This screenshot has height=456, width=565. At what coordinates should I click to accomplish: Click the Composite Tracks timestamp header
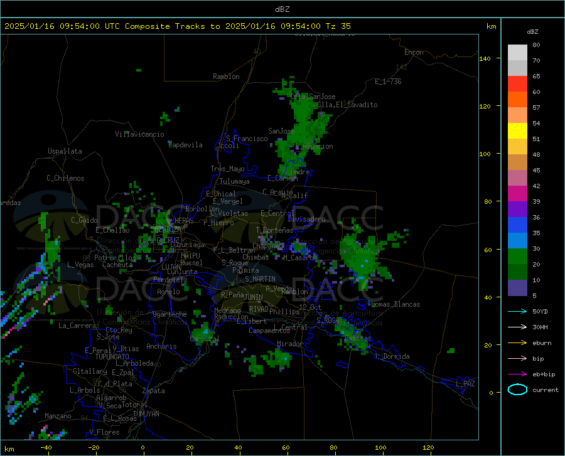(178, 26)
